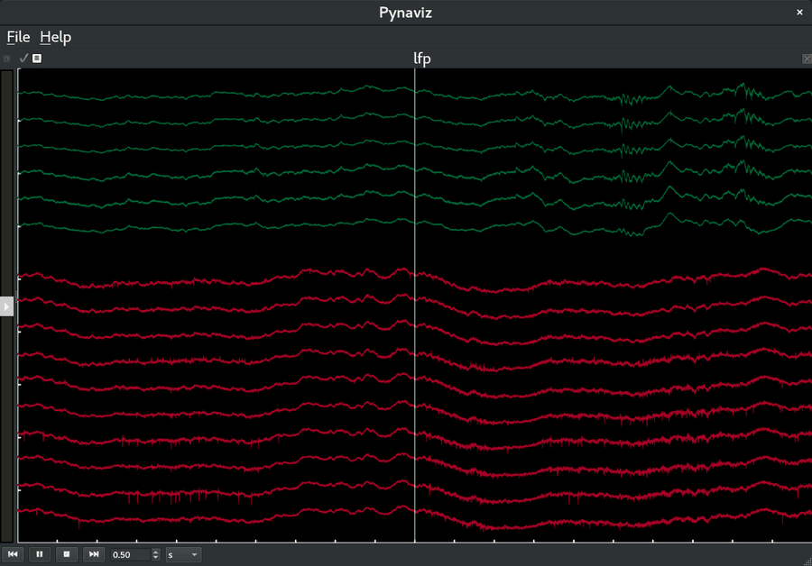Skip playback to the end
The width and height of the screenshot is (812, 566).
pos(93,554)
